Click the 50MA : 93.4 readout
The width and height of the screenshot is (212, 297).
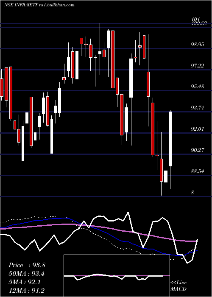tap(27, 274)
